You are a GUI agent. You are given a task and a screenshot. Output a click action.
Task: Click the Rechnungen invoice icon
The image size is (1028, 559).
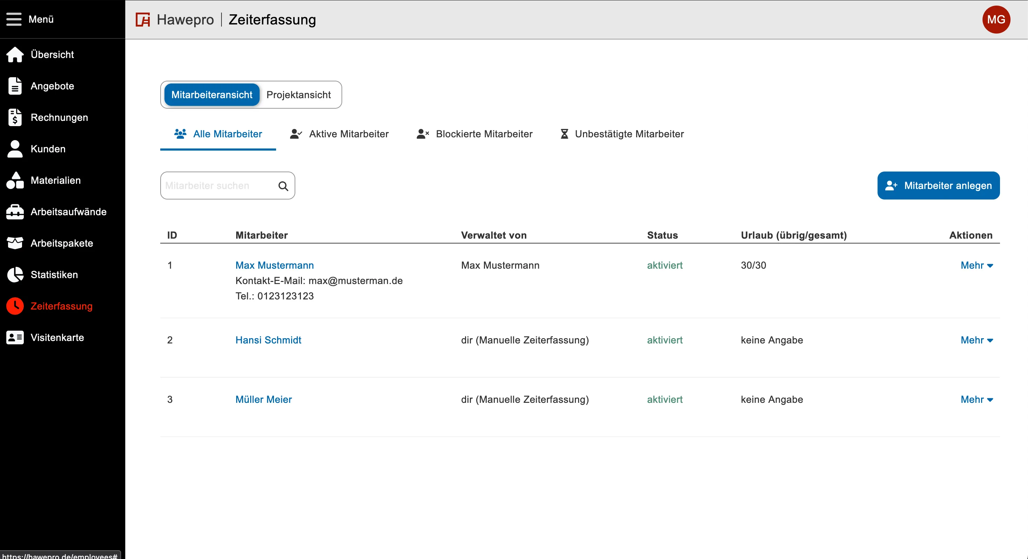click(15, 117)
